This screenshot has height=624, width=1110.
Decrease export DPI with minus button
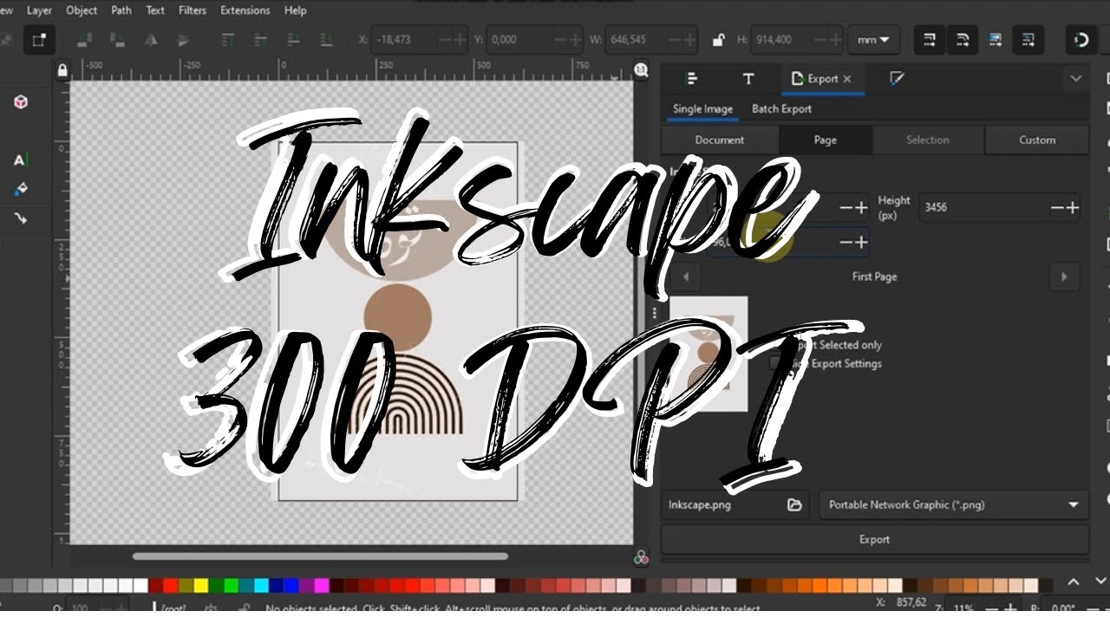pos(846,243)
